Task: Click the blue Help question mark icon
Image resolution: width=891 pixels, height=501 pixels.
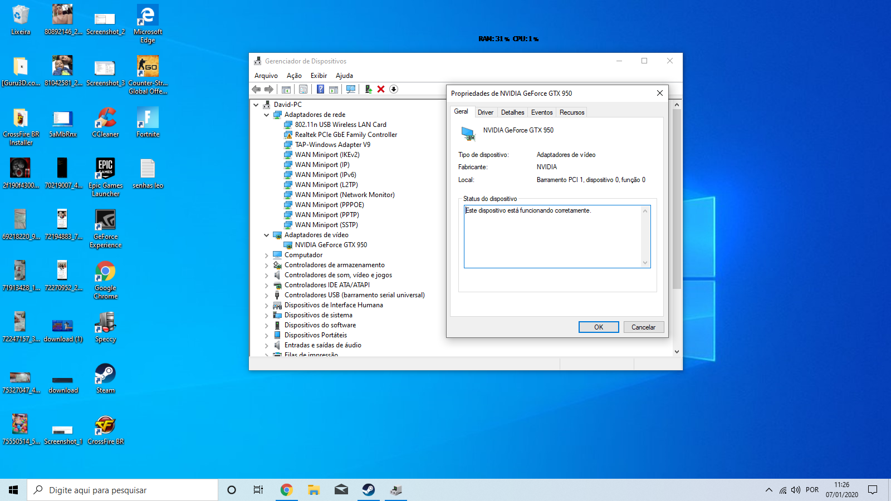Action: 321,89
